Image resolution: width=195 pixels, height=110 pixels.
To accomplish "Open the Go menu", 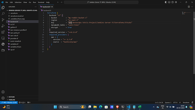I will coord(30,2).
